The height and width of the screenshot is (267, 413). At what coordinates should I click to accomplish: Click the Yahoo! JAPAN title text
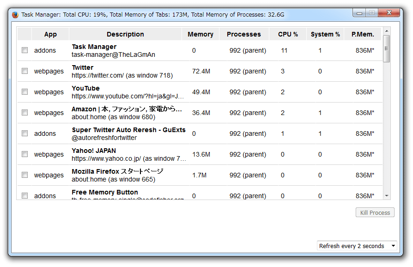point(94,151)
